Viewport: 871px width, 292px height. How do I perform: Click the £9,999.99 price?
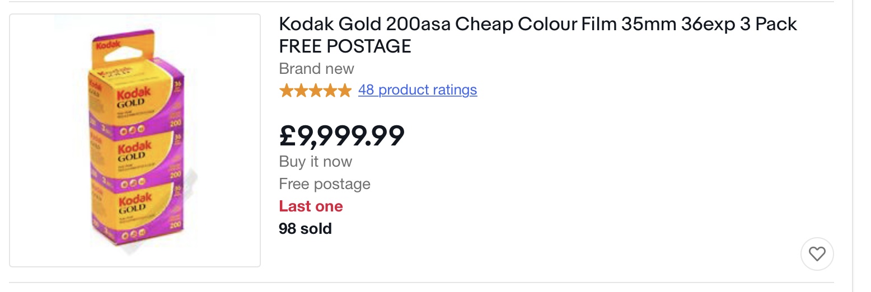pyautogui.click(x=341, y=135)
